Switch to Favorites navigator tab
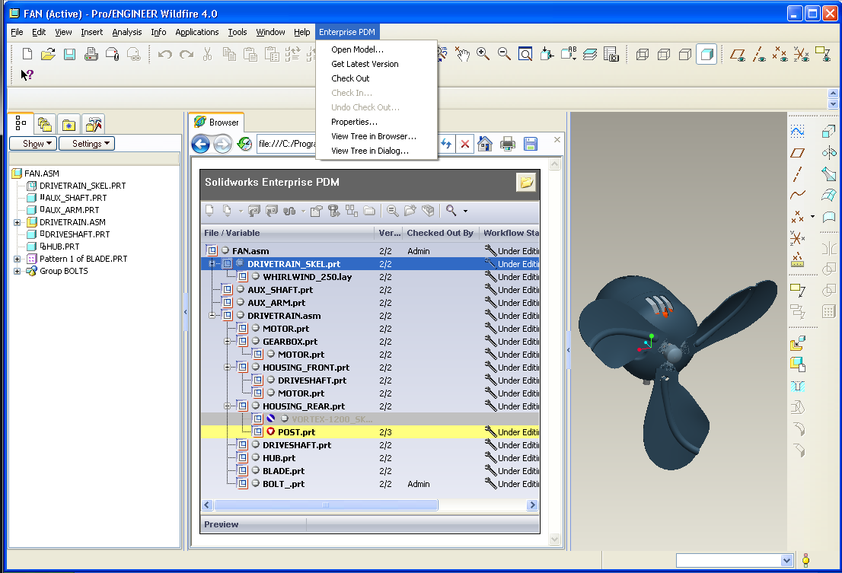842x573 pixels. pos(69,125)
